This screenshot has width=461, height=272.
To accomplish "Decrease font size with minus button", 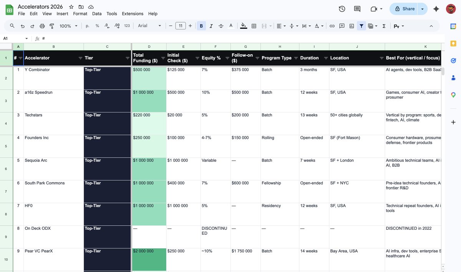I will [171, 26].
